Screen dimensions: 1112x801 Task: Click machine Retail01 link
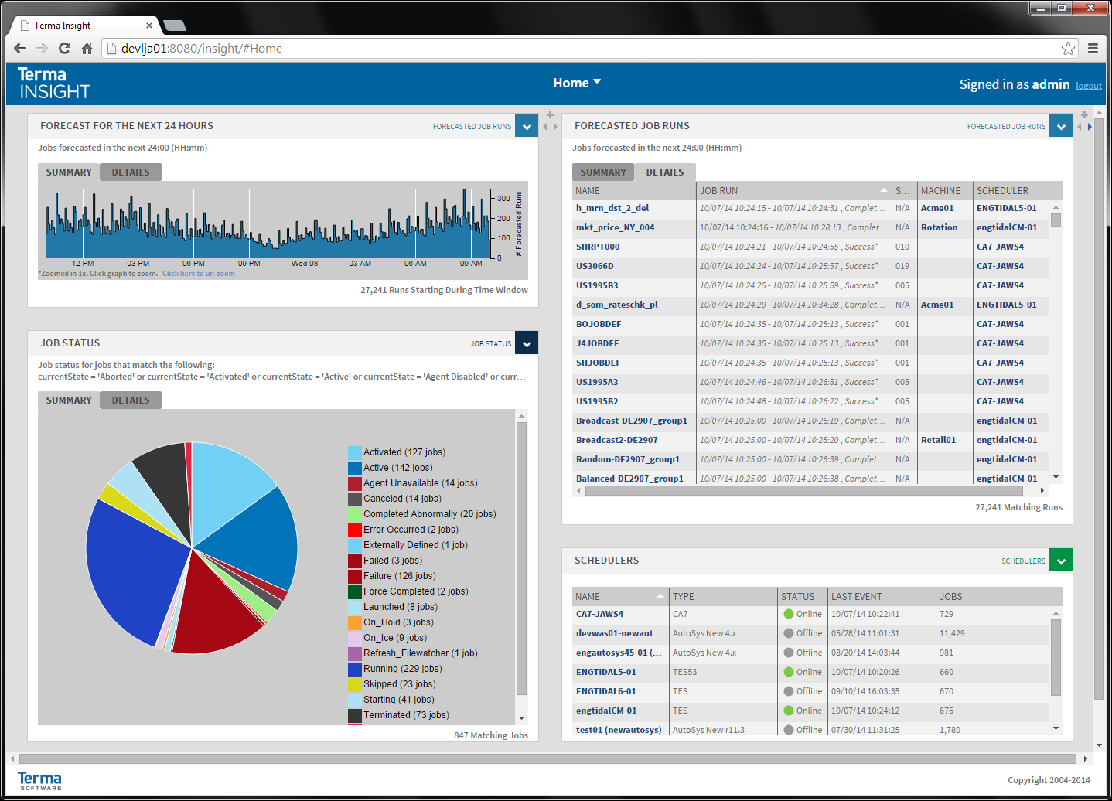click(938, 440)
